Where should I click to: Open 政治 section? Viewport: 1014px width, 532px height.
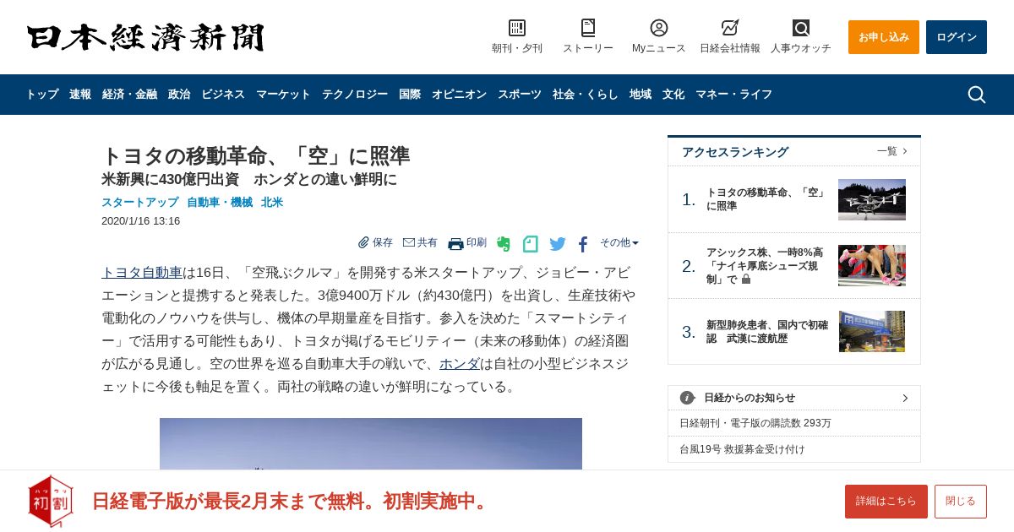coord(179,95)
